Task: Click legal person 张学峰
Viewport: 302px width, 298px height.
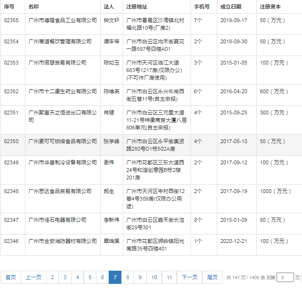Action: point(111,141)
